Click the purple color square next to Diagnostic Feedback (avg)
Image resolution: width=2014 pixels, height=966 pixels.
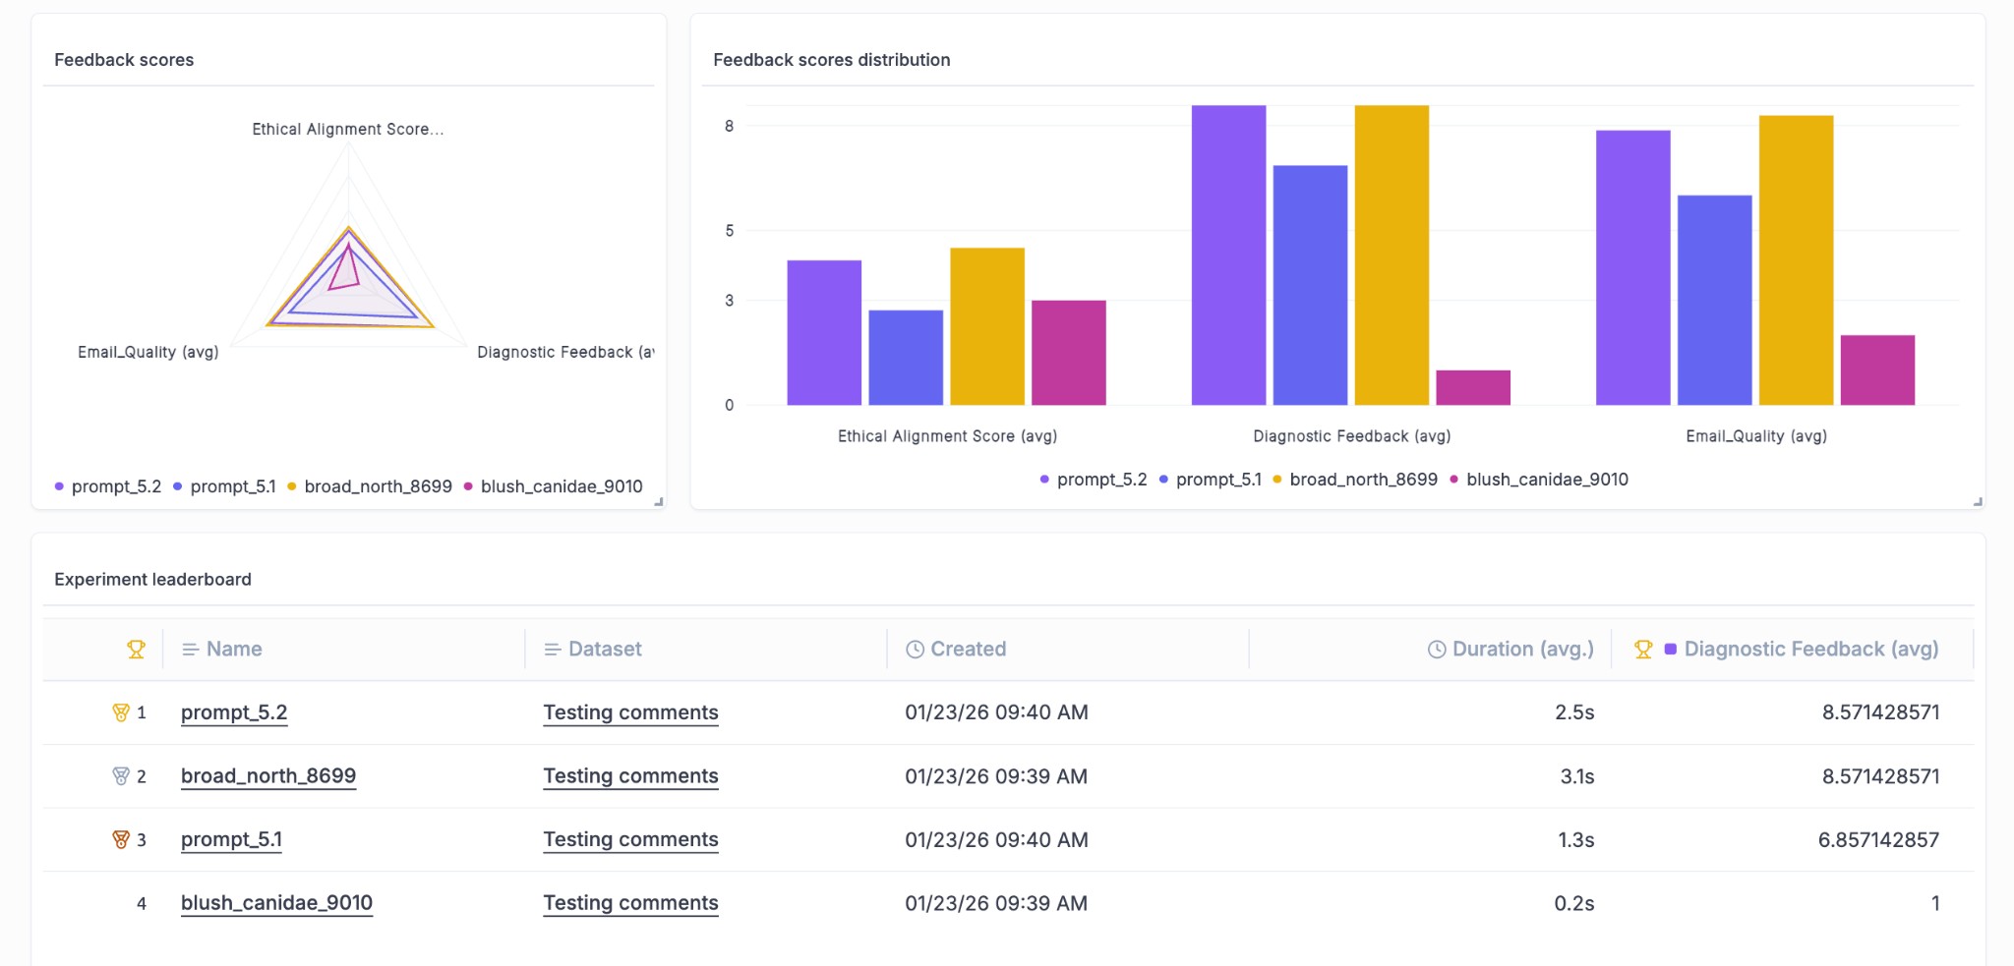point(1672,649)
